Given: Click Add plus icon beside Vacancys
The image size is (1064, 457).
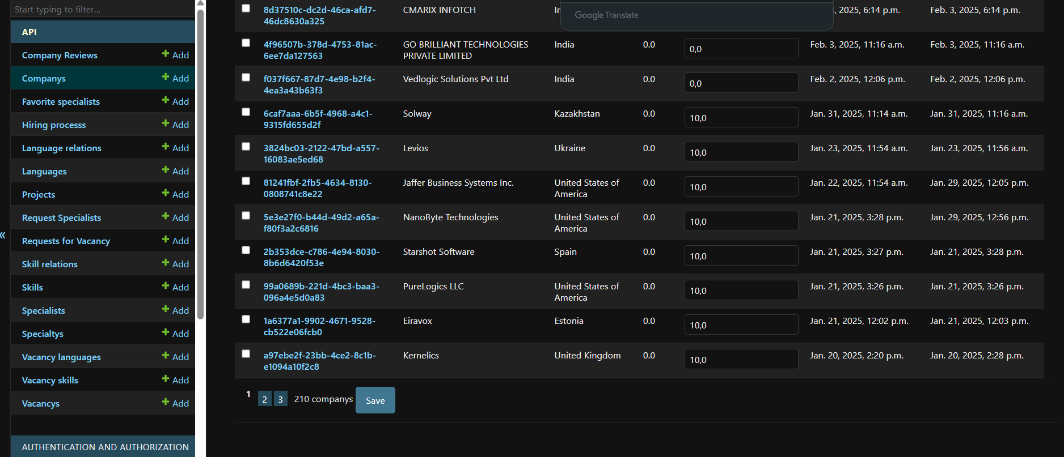Looking at the screenshot, I should pos(166,402).
